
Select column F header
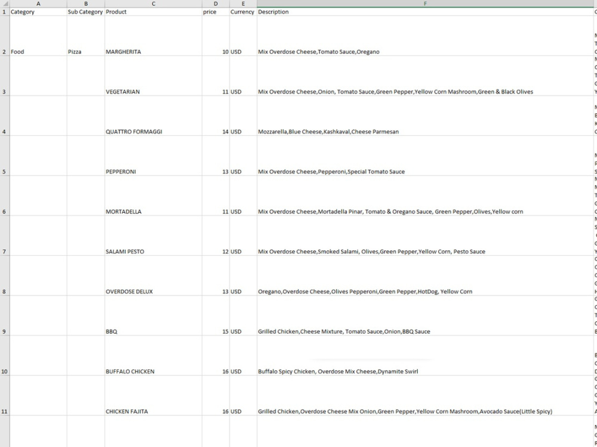[425, 4]
